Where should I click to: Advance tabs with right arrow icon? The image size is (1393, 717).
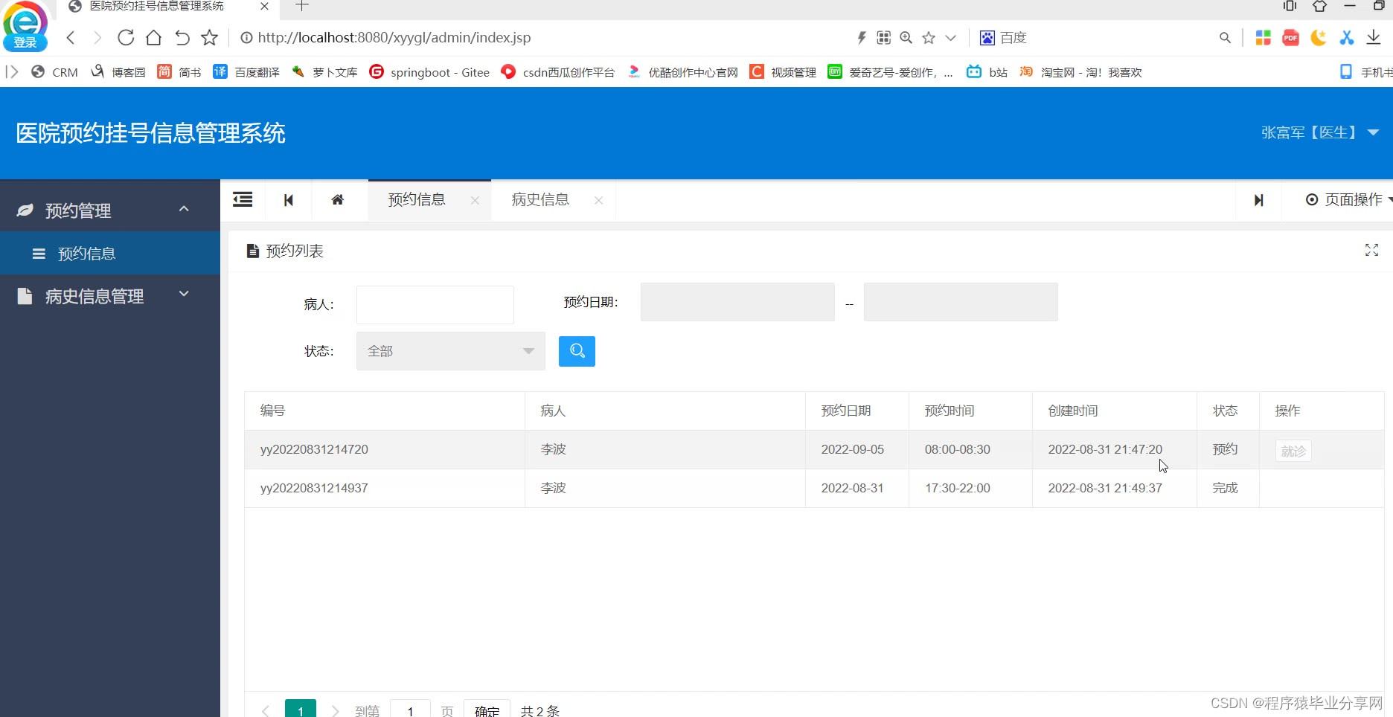[x=1258, y=200]
